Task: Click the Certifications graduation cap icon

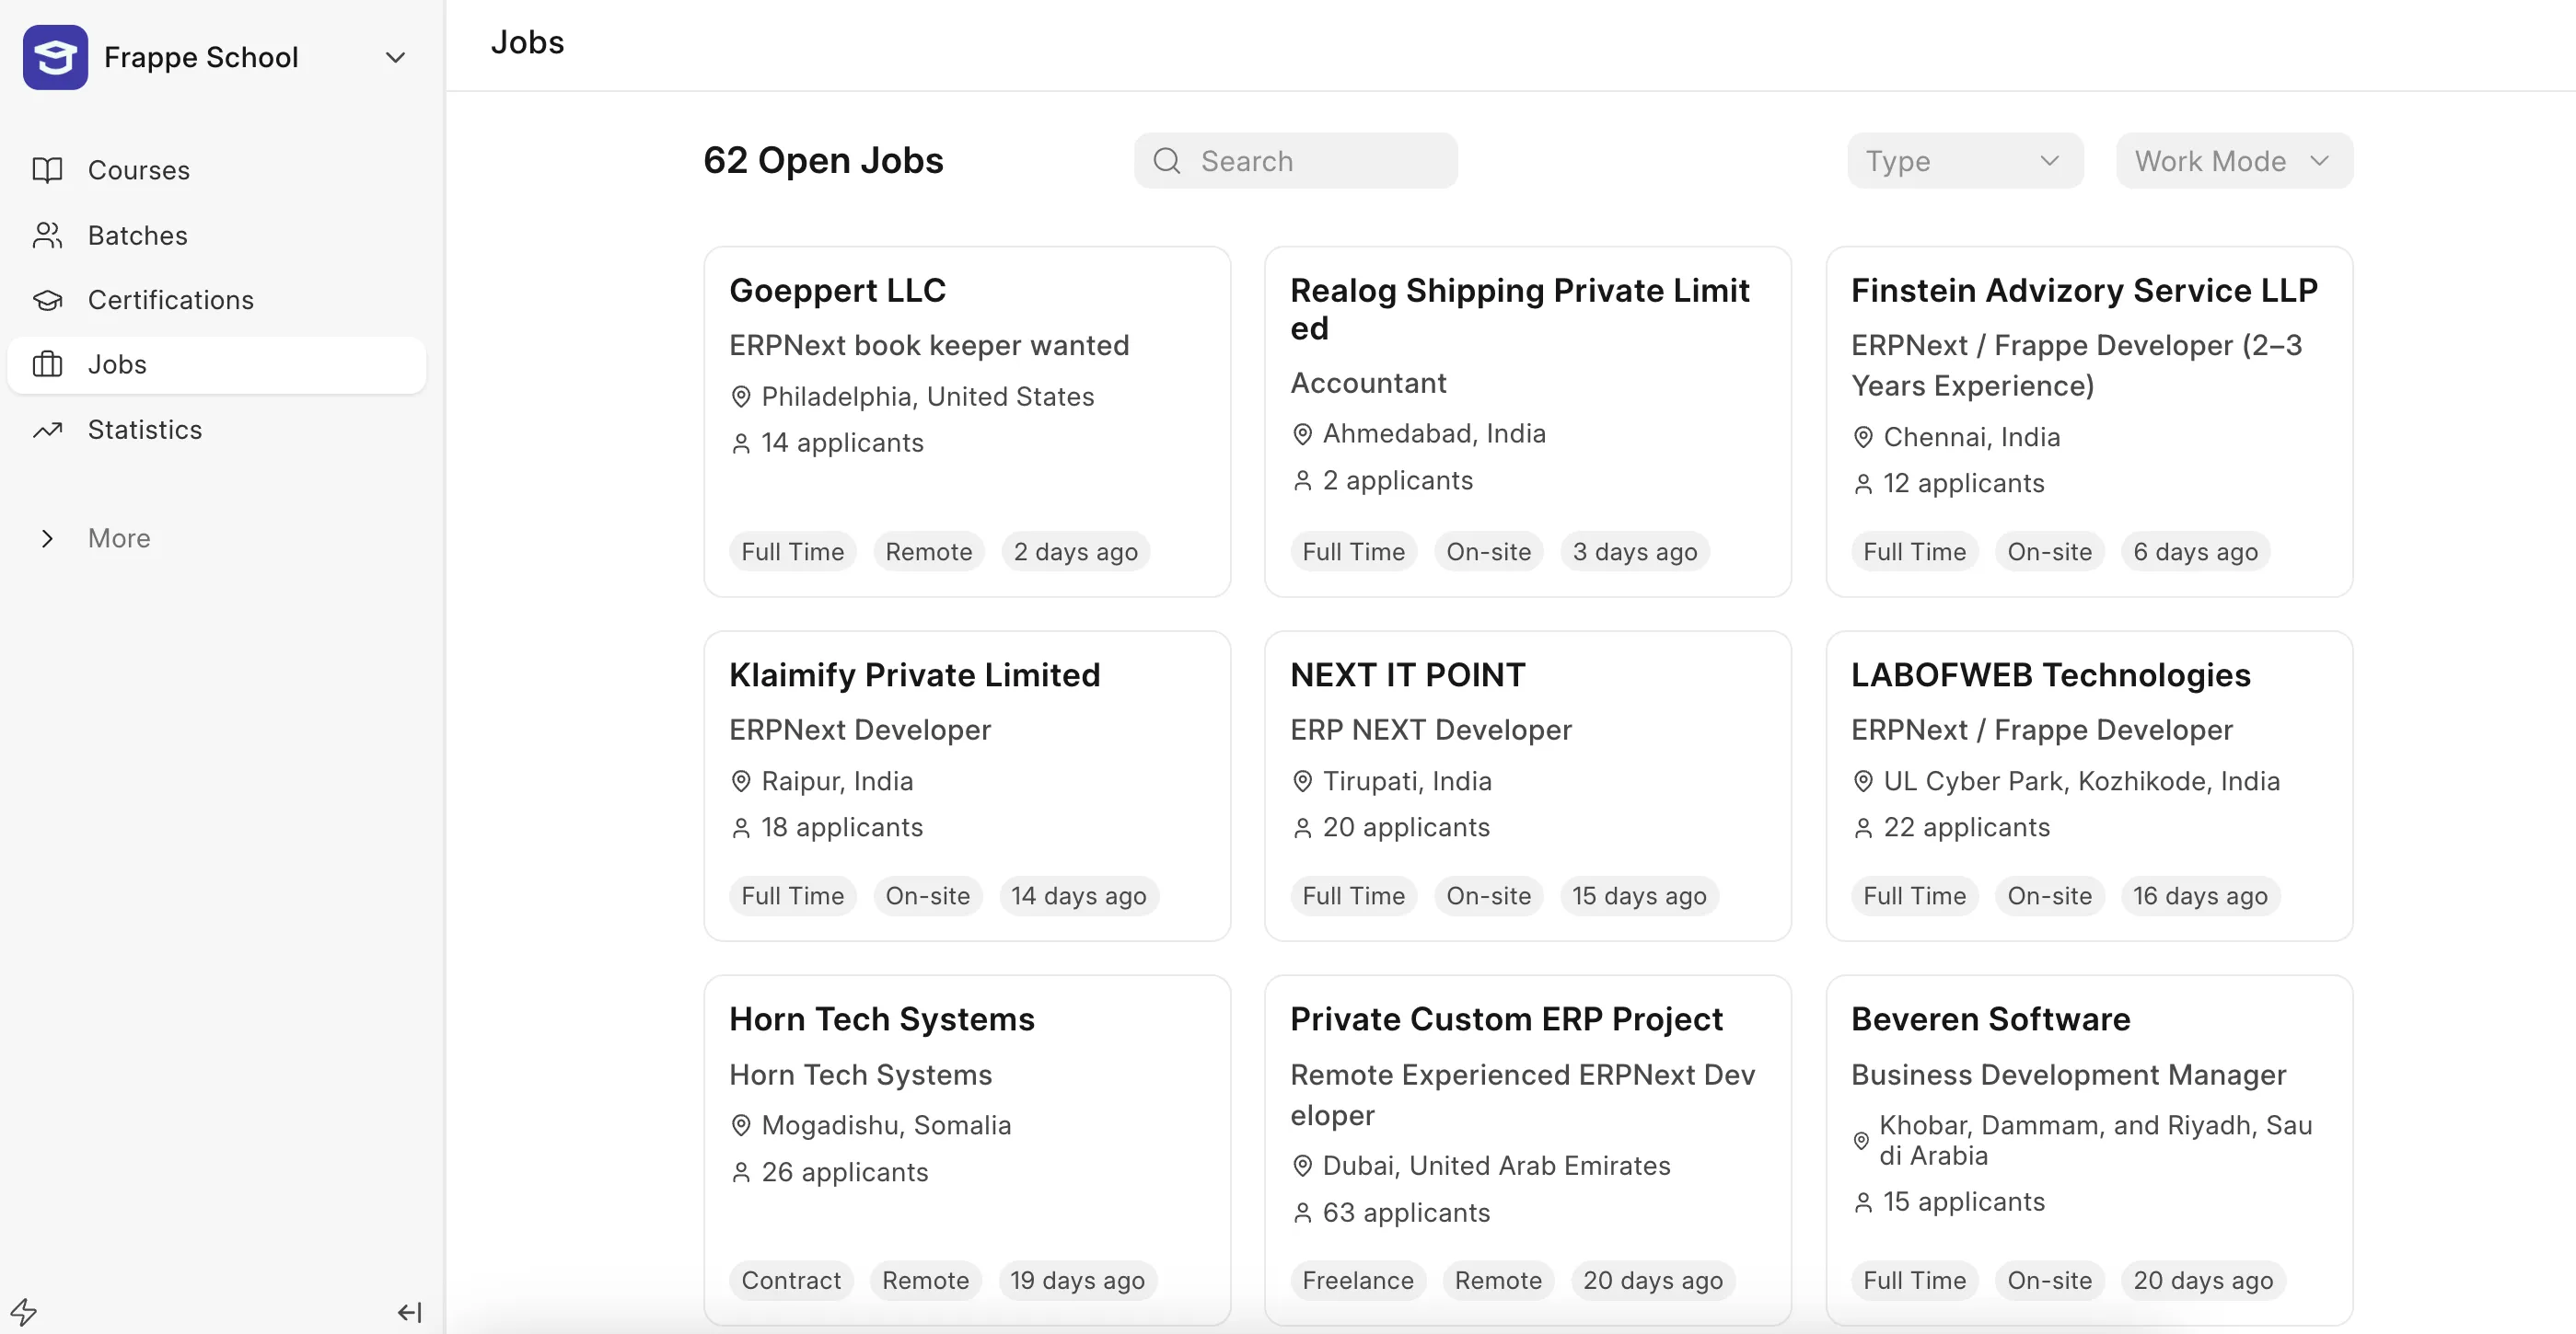Action: pyautogui.click(x=47, y=300)
